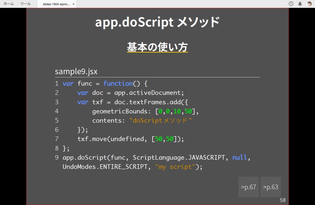This screenshot has width=315, height=205.
Task: Select the null keyword on line 9
Action: point(240,157)
